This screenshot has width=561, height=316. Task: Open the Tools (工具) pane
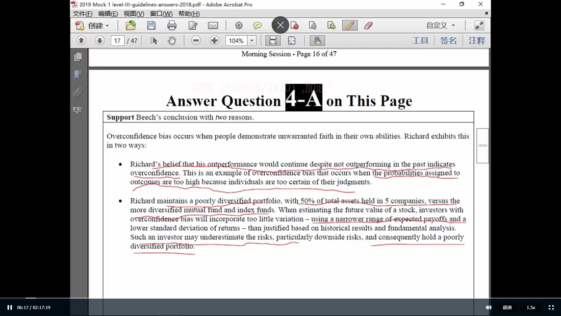(420, 40)
